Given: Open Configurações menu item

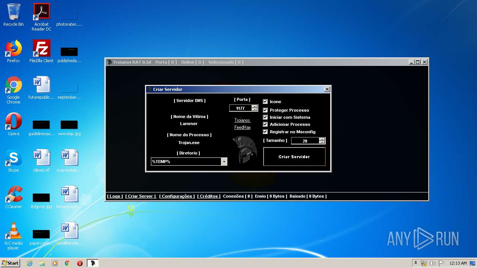Looking at the screenshot, I should (x=177, y=196).
